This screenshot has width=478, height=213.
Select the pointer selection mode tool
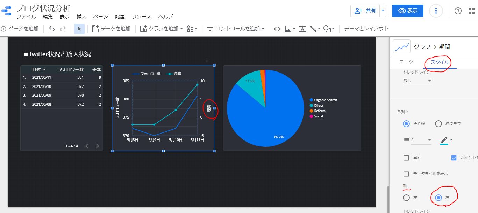(79, 29)
